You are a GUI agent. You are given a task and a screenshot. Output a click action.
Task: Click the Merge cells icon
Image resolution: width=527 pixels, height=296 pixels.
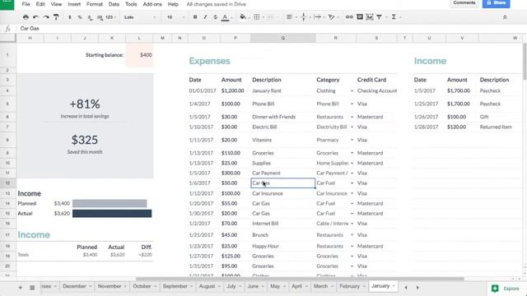tap(270, 16)
